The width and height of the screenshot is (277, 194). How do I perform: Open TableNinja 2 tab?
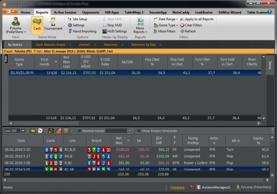pyautogui.click(x=134, y=12)
